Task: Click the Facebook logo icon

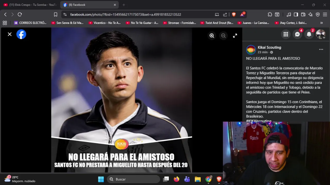Action: point(21,34)
